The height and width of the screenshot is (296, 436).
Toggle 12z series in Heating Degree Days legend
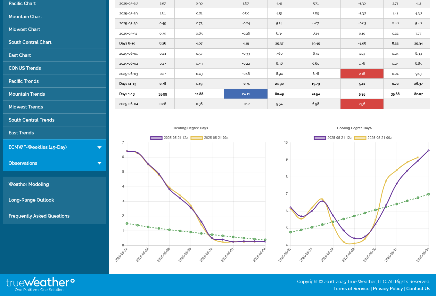tap(169, 138)
